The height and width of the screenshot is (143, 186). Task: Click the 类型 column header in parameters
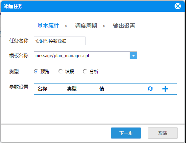point(72,89)
